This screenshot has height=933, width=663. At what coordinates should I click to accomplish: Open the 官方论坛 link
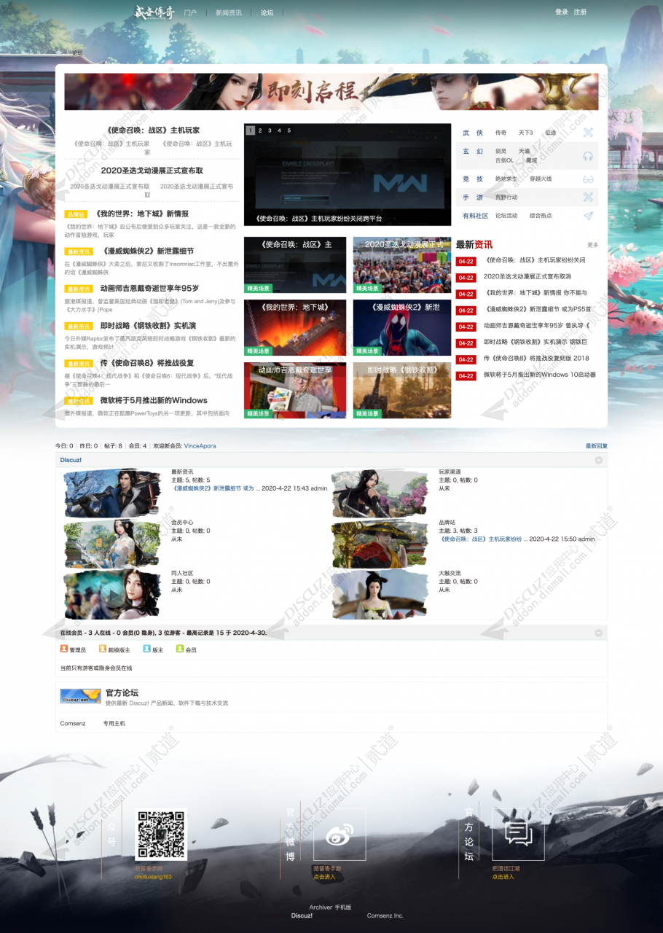(122, 692)
